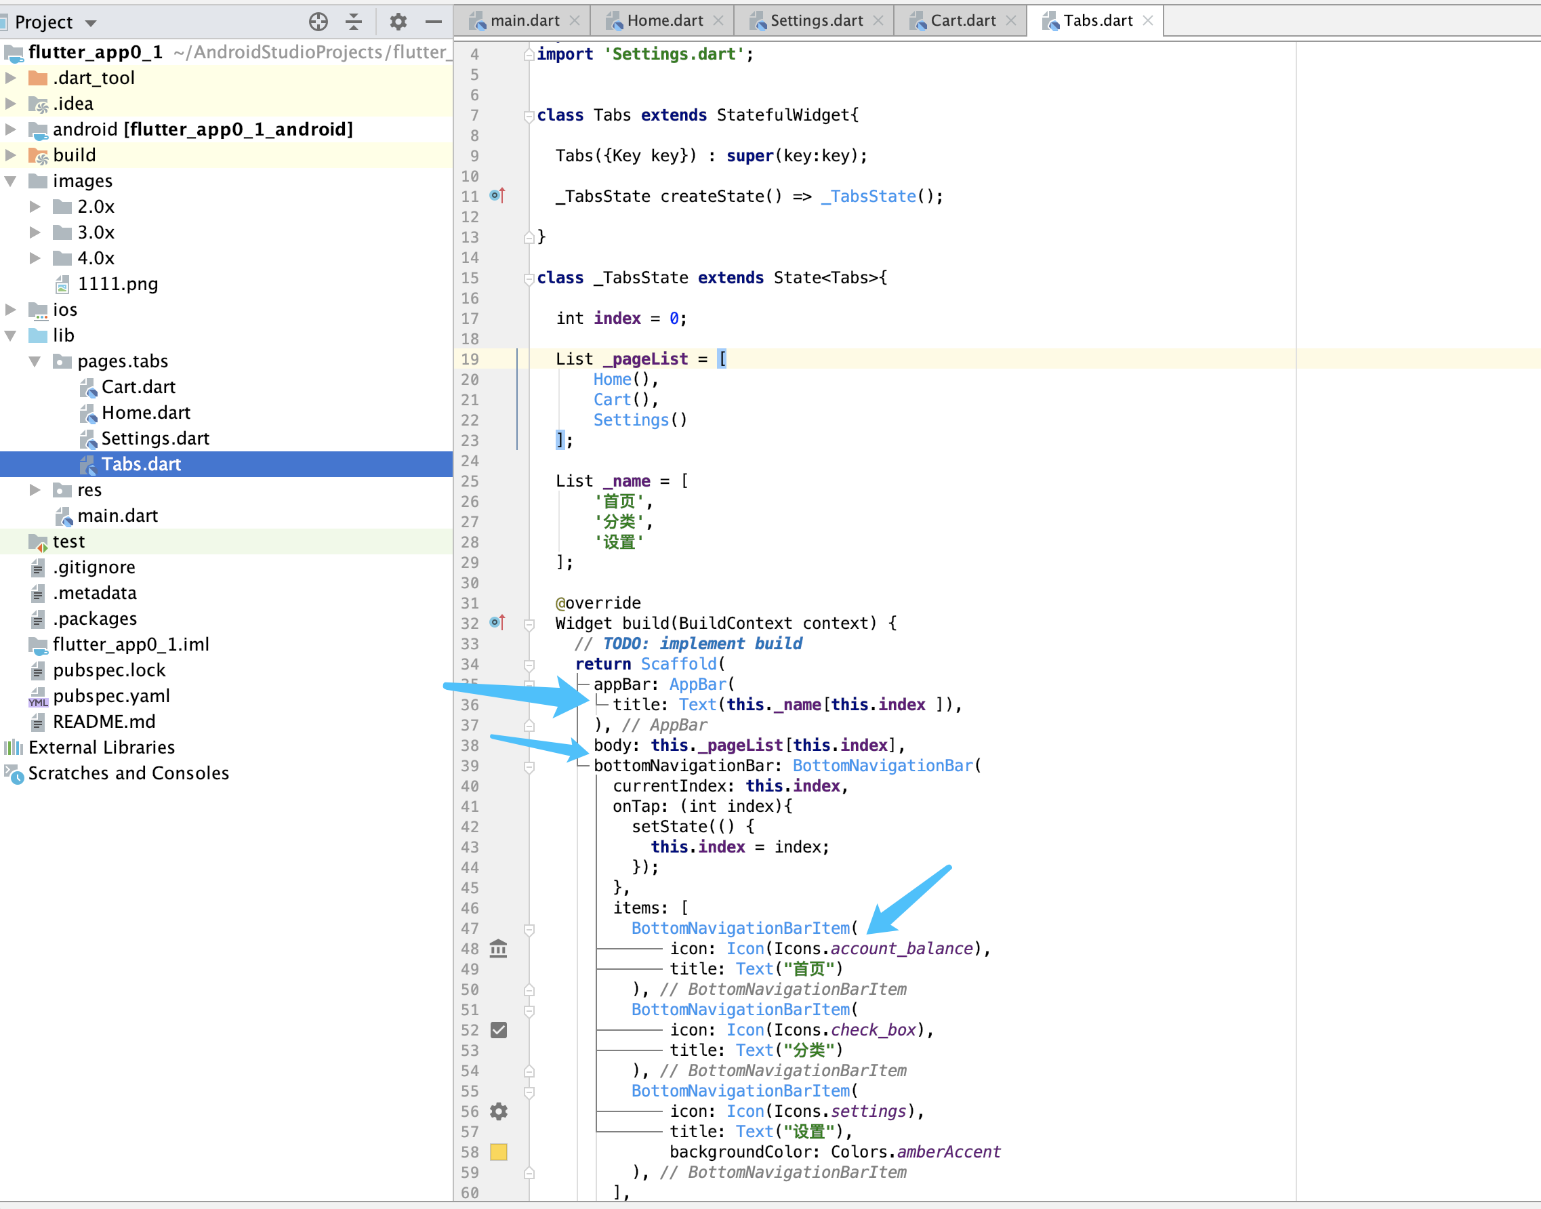
Task: Toggle fold marker at class _TabsState line
Action: tap(529, 278)
